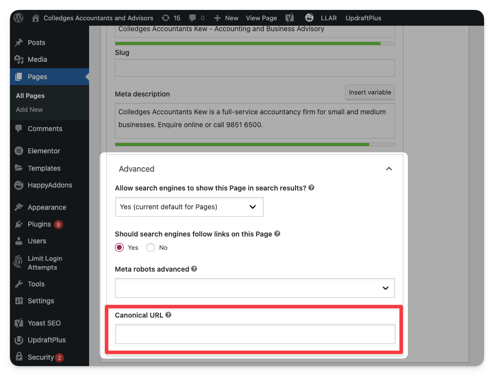Select No for search engines following links

[x=150, y=247]
